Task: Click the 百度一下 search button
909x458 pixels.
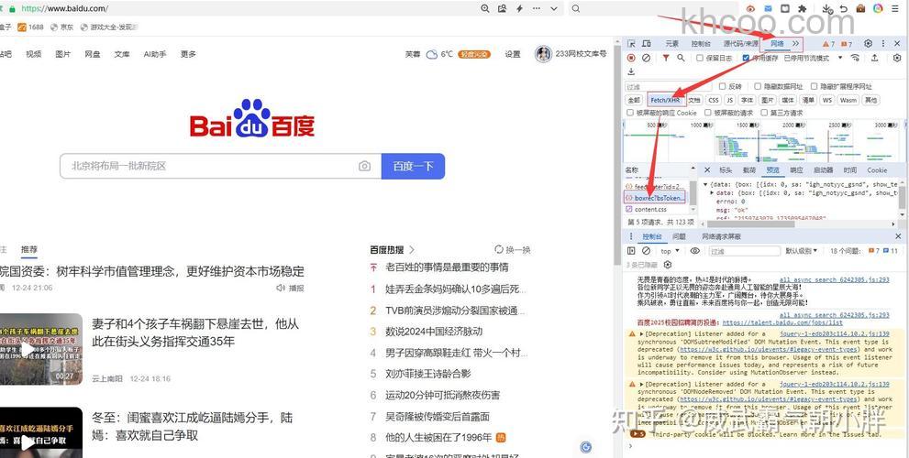Action: pyautogui.click(x=413, y=166)
